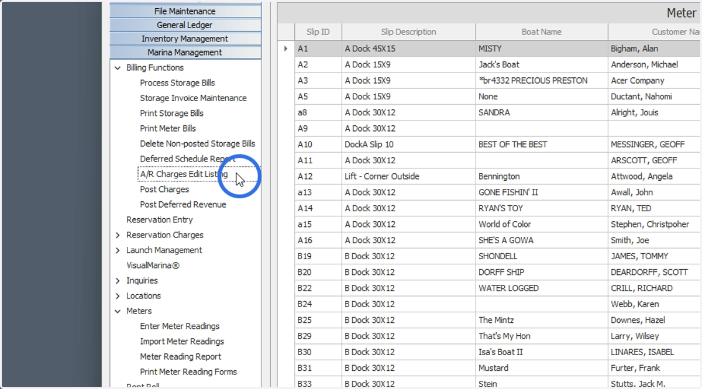Collapse the Billing Functions tree node
Screen dimensions: 702x389
click(x=118, y=68)
